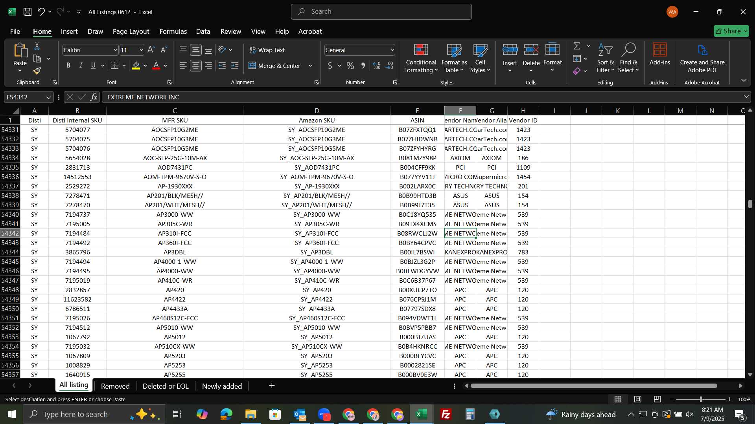Click the Fill down icon
Image resolution: width=755 pixels, height=424 pixels.
tap(577, 59)
